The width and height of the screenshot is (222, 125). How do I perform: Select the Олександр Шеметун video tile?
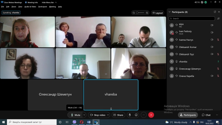point(55,95)
